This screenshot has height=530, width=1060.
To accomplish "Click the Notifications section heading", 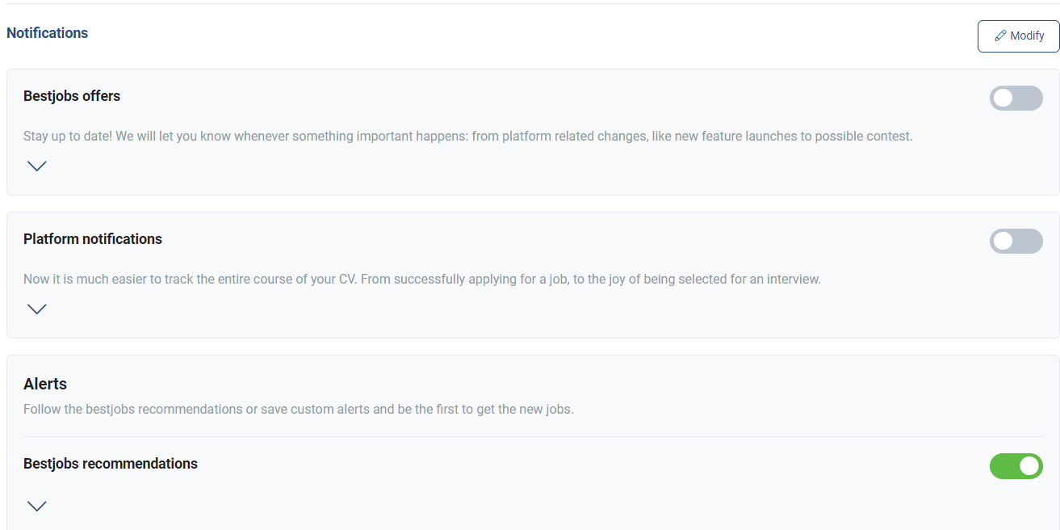I will pyautogui.click(x=48, y=33).
